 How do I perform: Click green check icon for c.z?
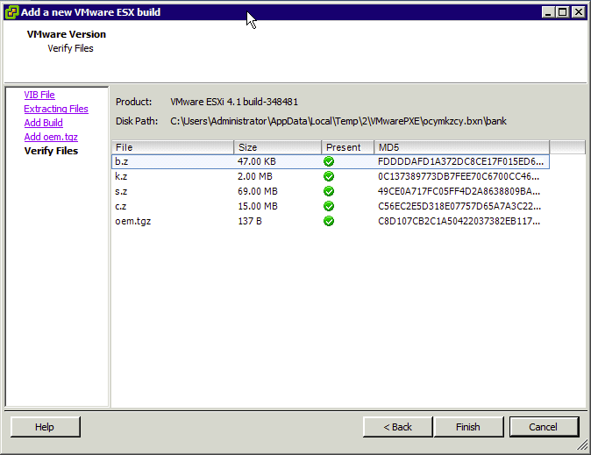pyautogui.click(x=329, y=206)
